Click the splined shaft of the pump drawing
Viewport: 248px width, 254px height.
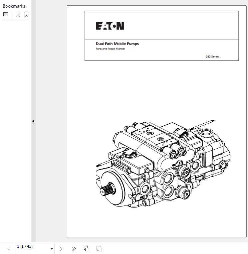pos(107,190)
